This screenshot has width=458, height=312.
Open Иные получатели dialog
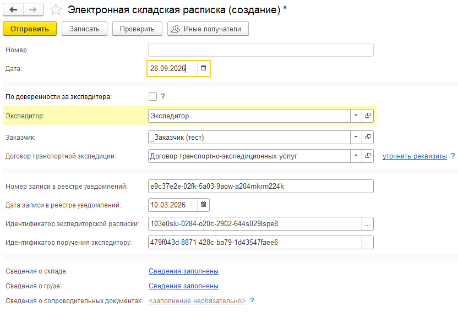(x=208, y=29)
